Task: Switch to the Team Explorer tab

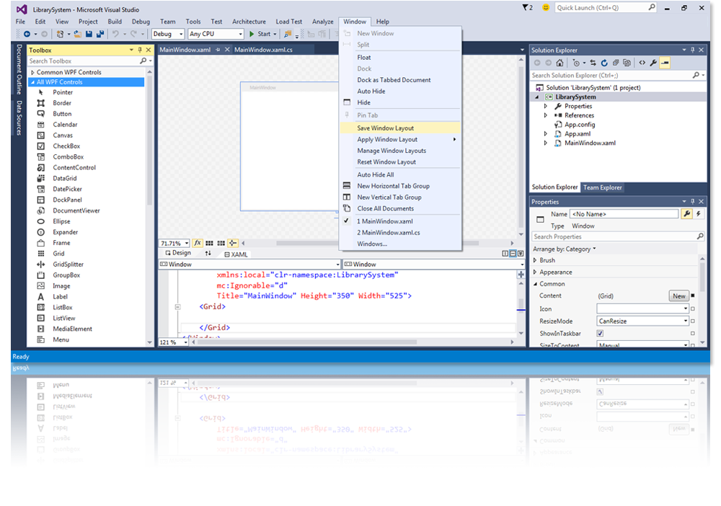Action: [x=603, y=187]
